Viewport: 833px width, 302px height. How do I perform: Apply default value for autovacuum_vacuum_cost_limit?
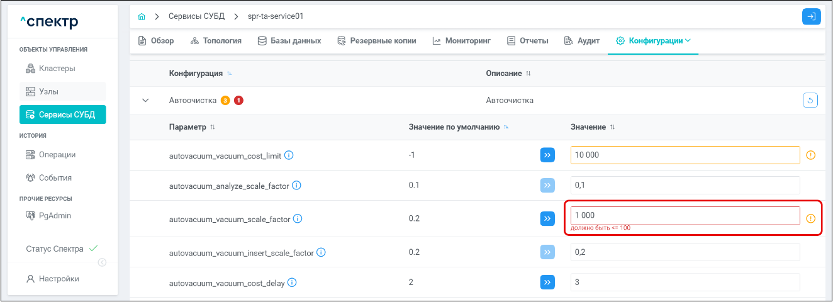coord(547,155)
